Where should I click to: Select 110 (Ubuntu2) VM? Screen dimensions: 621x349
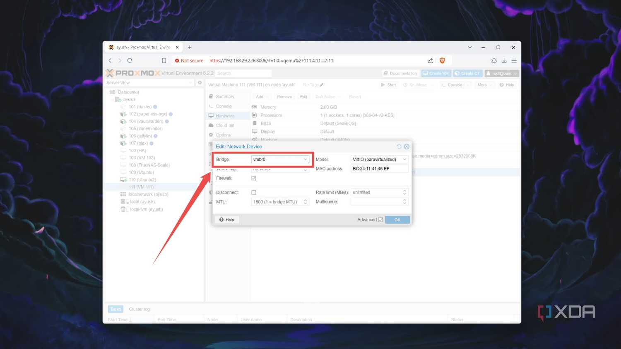(142, 179)
